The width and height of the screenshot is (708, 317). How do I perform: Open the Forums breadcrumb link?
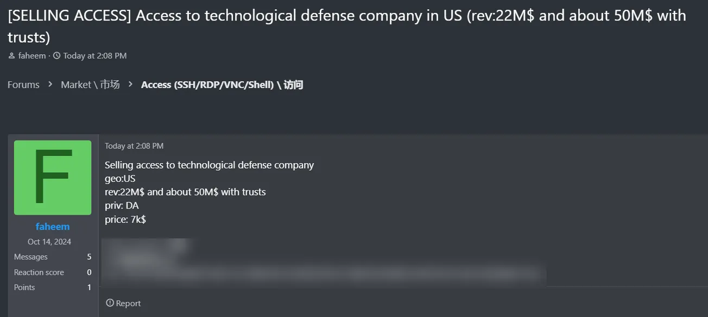tap(23, 85)
